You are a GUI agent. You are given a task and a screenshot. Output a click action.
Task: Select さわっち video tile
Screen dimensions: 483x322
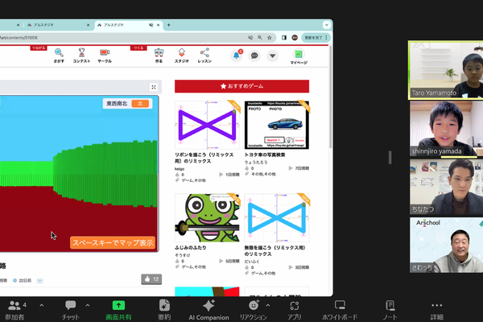pos(446,245)
